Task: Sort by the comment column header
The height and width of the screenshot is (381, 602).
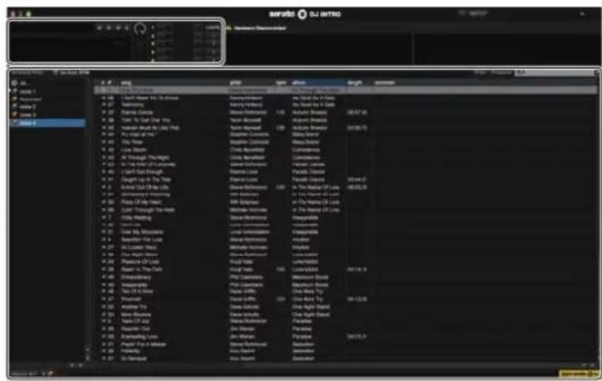Action: click(x=385, y=82)
